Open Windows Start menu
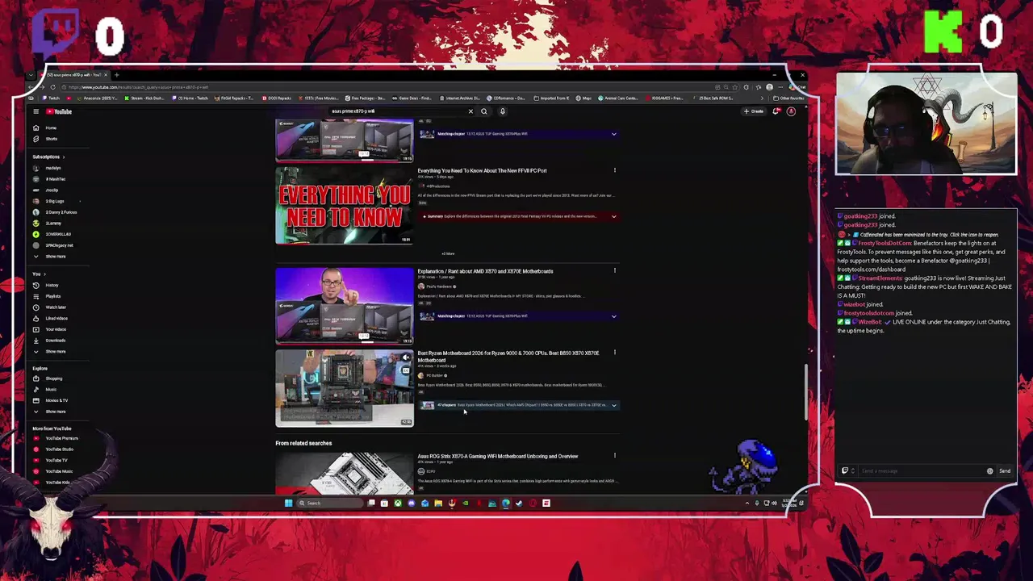The height and width of the screenshot is (581, 1033). tap(288, 503)
